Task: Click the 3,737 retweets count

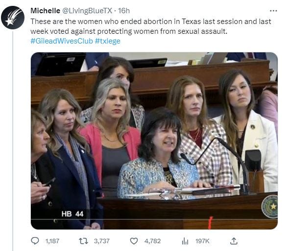Action: 101,241
